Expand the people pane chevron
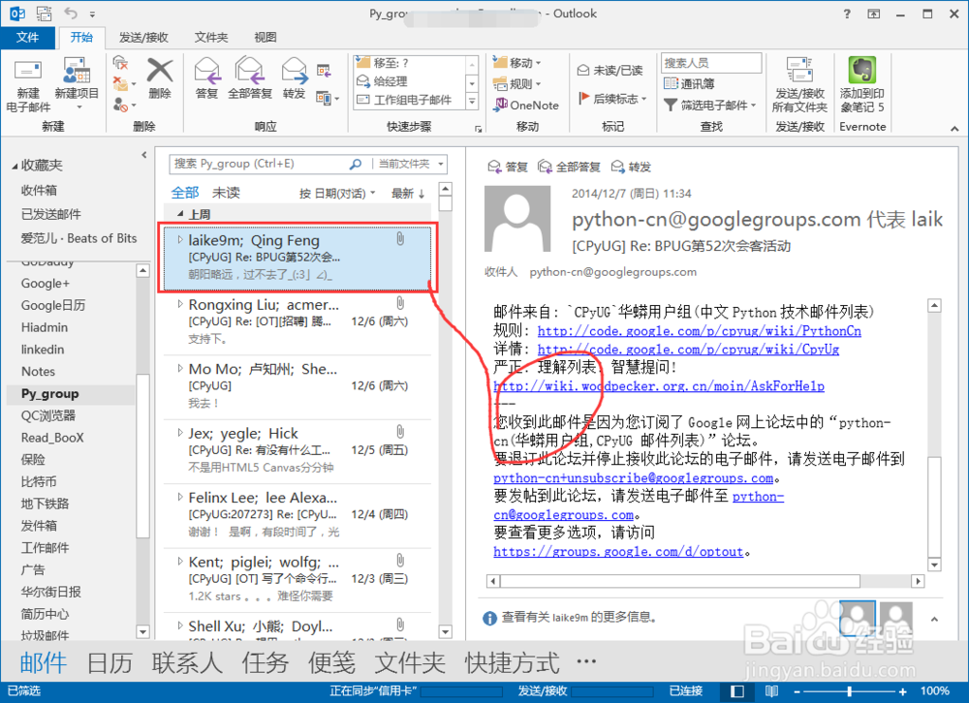The image size is (969, 703). tap(934, 619)
